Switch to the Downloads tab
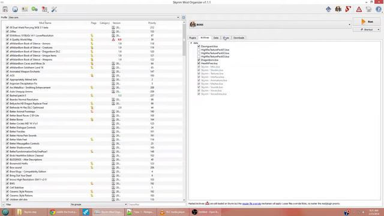This screenshot has height=216, width=384. pyautogui.click(x=239, y=38)
